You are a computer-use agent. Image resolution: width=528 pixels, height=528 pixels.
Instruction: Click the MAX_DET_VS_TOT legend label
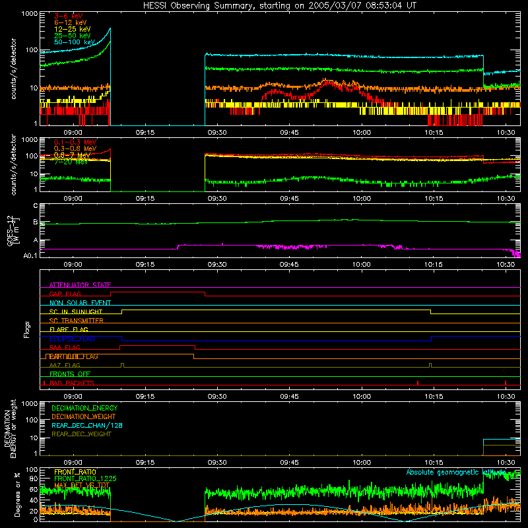tap(82, 486)
